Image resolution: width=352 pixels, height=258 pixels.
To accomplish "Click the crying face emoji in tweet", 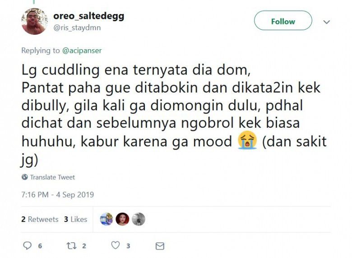I will [x=247, y=140].
